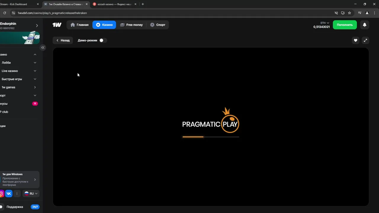
Task: Expand the Лобби submenu
Action: click(35, 63)
